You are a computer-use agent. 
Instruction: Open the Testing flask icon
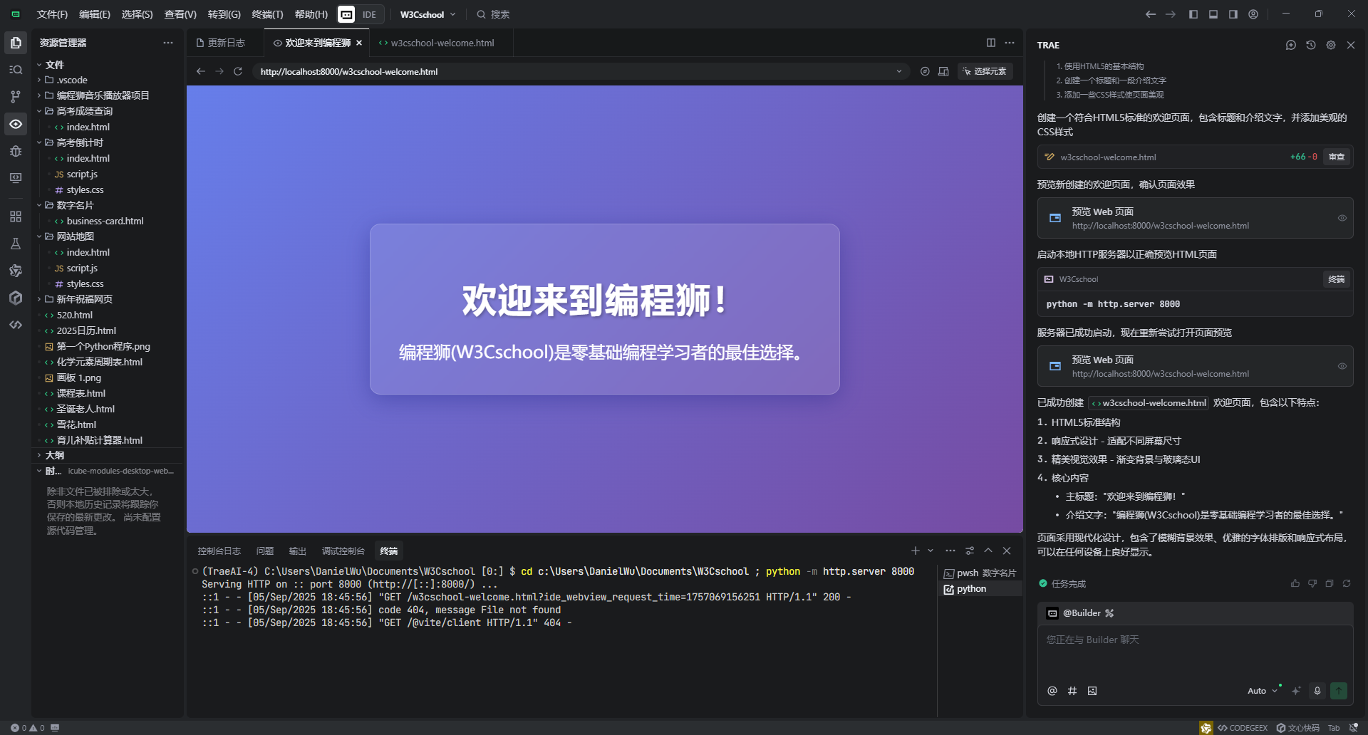(x=16, y=244)
